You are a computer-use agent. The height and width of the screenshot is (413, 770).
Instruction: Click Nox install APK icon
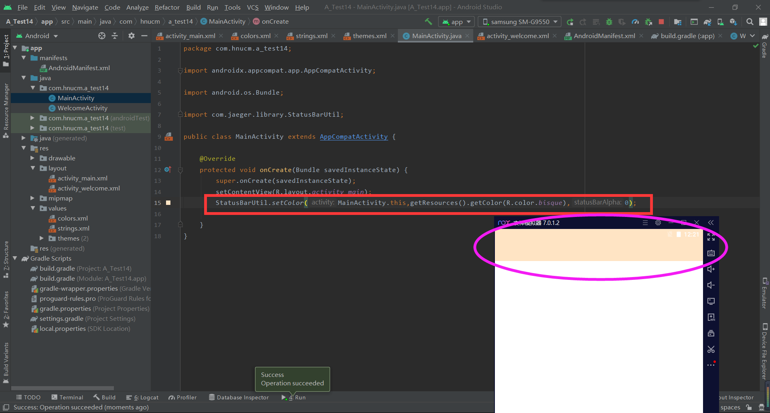pyautogui.click(x=711, y=317)
